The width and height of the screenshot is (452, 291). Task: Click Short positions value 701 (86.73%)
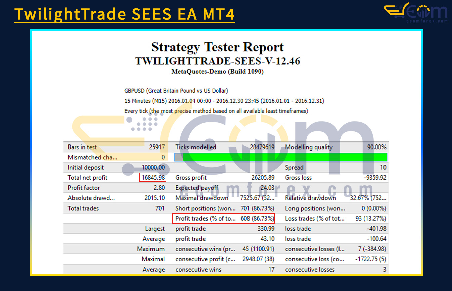[258, 208]
